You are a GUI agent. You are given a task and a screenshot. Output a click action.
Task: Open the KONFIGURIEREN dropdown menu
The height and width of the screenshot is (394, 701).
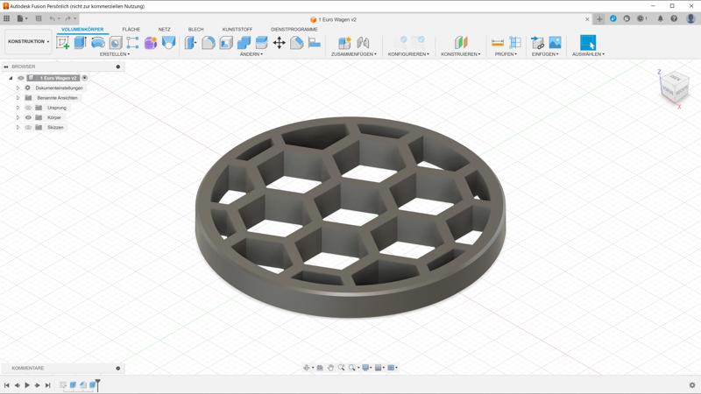pyautogui.click(x=408, y=54)
